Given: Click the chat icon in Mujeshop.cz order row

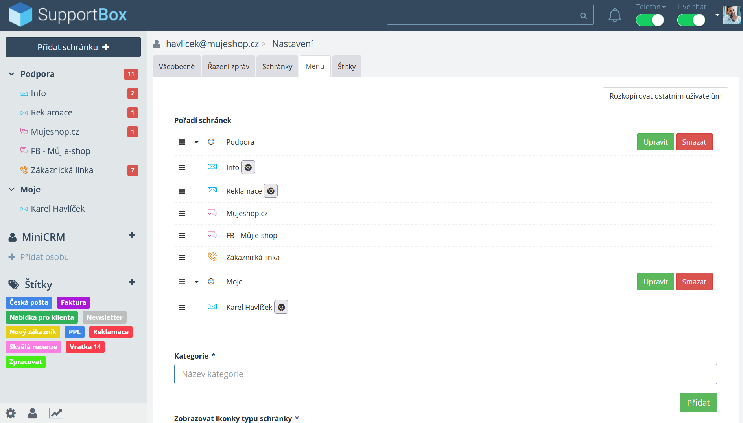Looking at the screenshot, I should (212, 213).
